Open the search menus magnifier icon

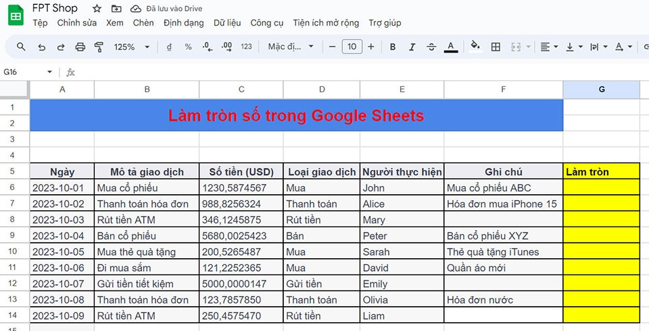point(21,47)
